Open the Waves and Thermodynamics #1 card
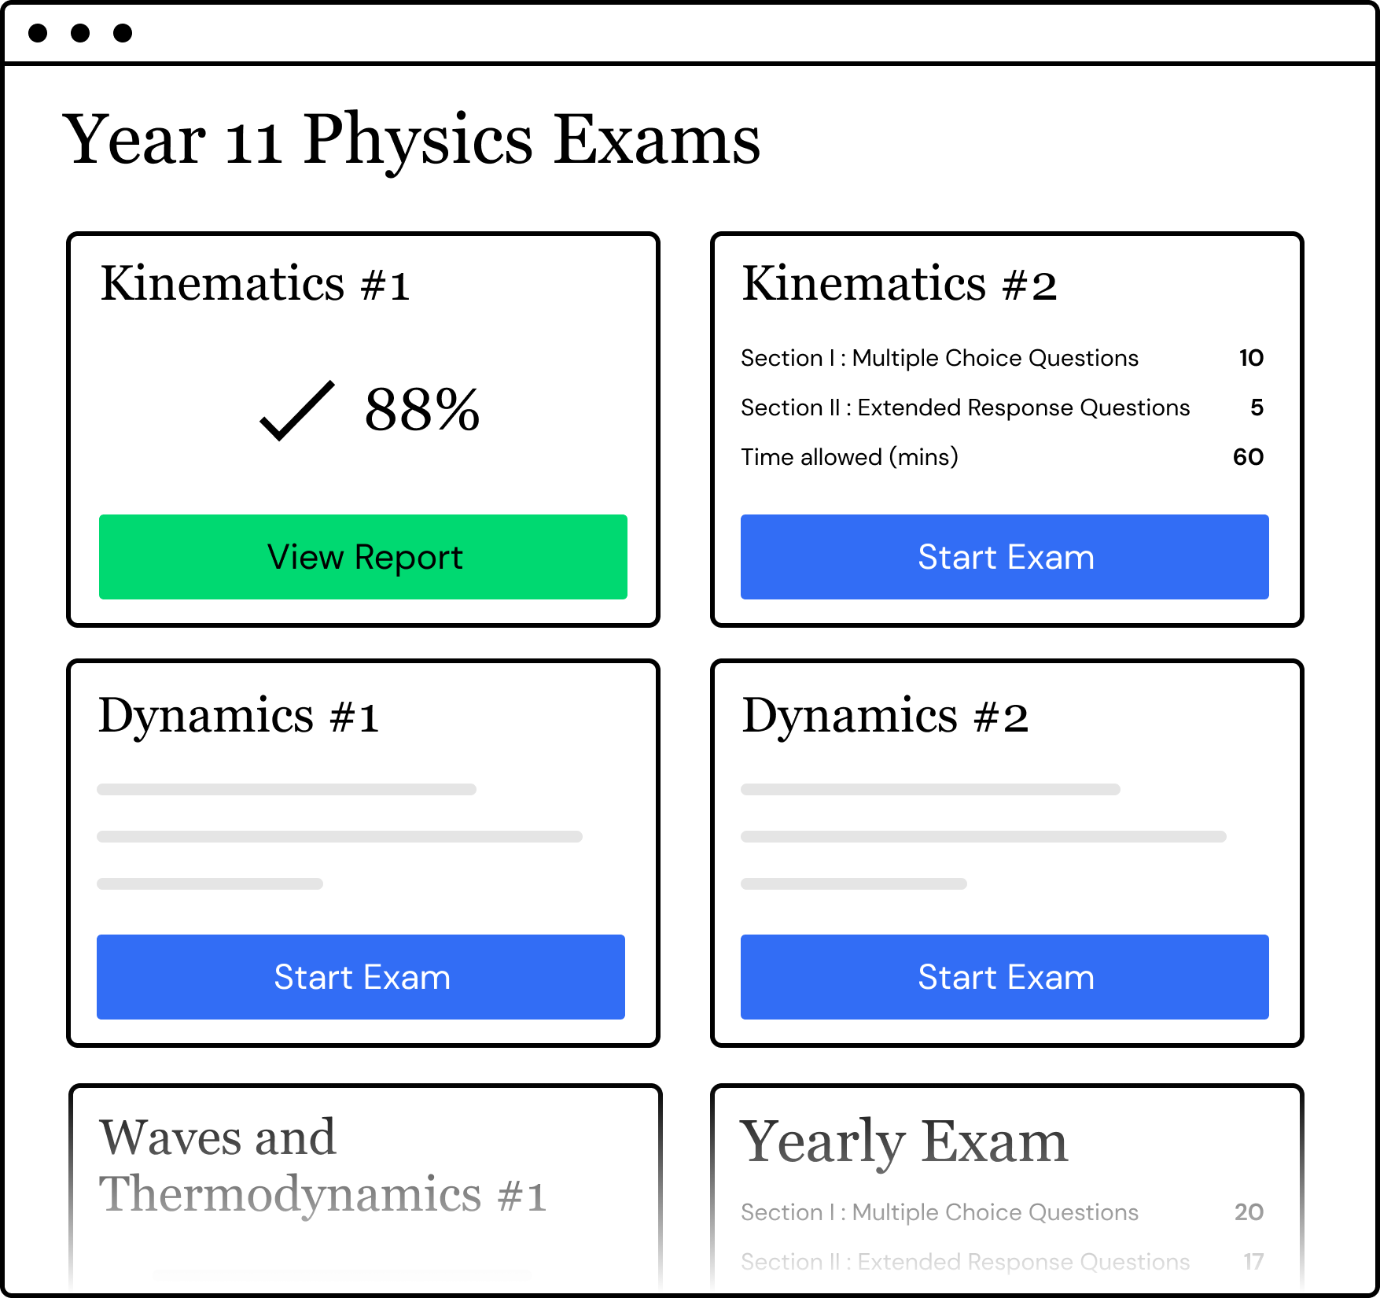The image size is (1380, 1298). click(x=322, y=1166)
